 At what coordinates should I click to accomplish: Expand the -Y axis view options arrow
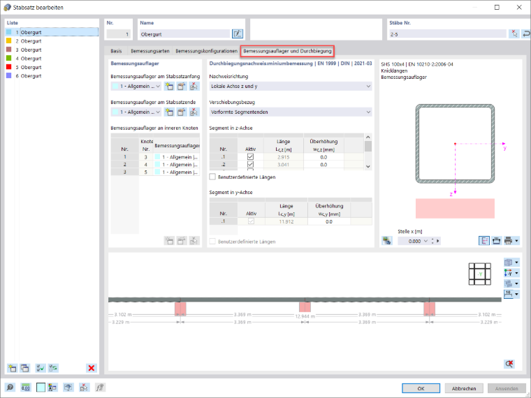516,273
